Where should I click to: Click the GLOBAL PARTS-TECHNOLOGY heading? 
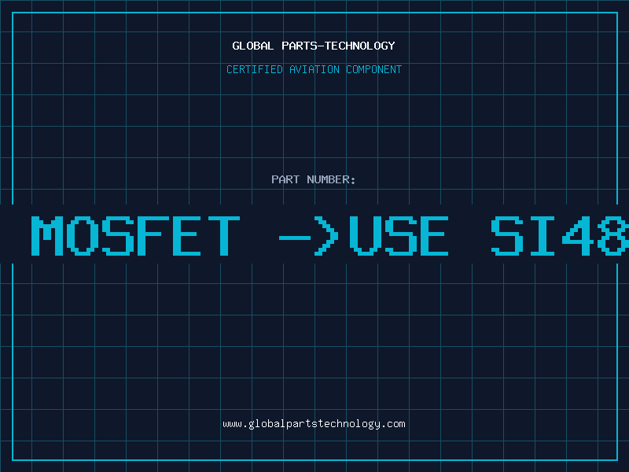click(x=314, y=46)
